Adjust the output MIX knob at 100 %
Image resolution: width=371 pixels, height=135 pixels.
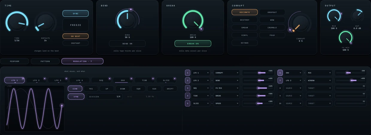click(x=334, y=16)
